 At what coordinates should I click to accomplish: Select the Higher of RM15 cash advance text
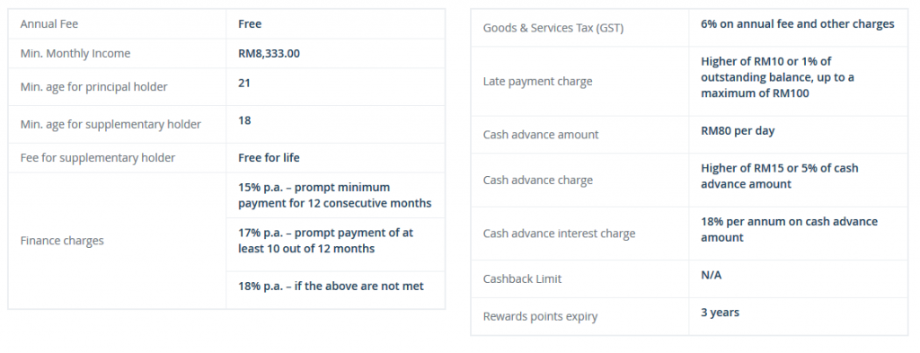779,176
